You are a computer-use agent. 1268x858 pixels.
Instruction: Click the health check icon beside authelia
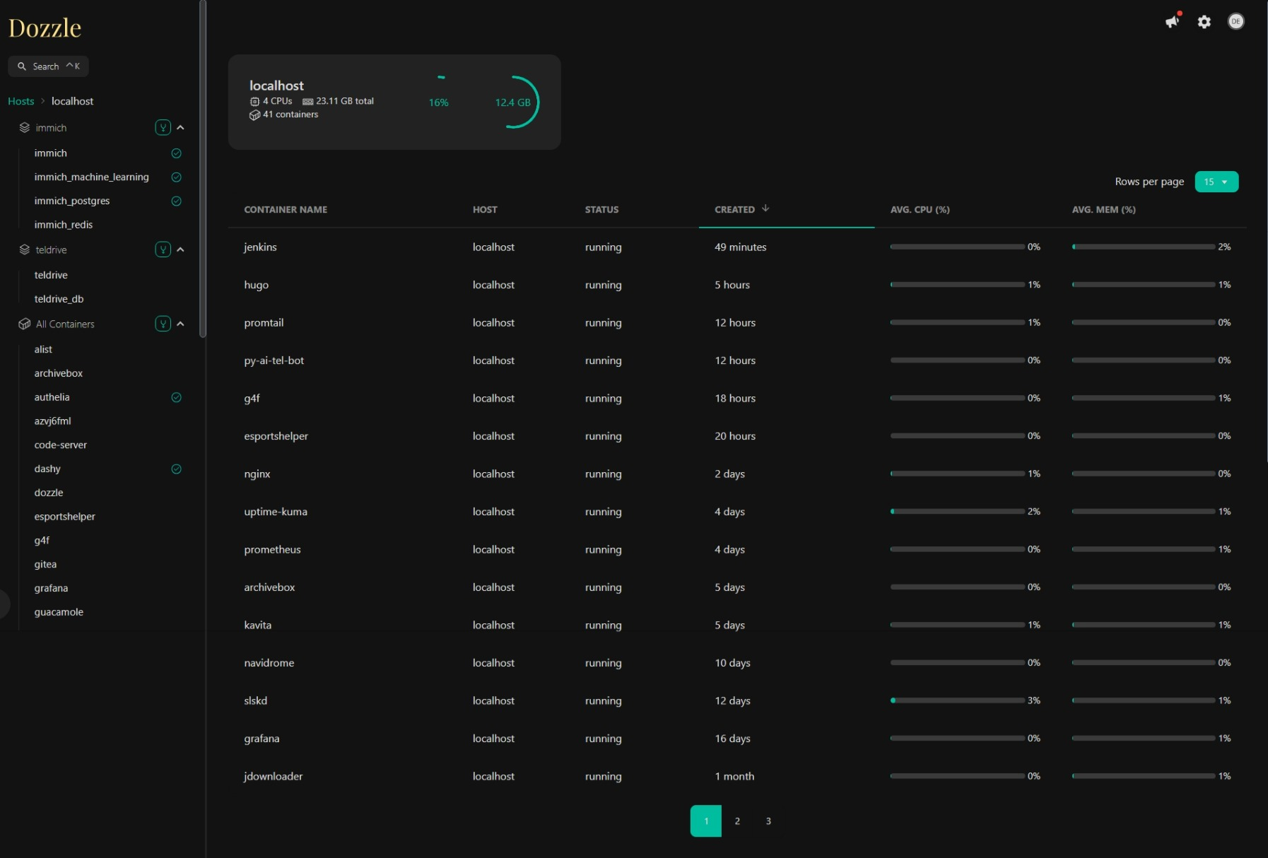177,397
